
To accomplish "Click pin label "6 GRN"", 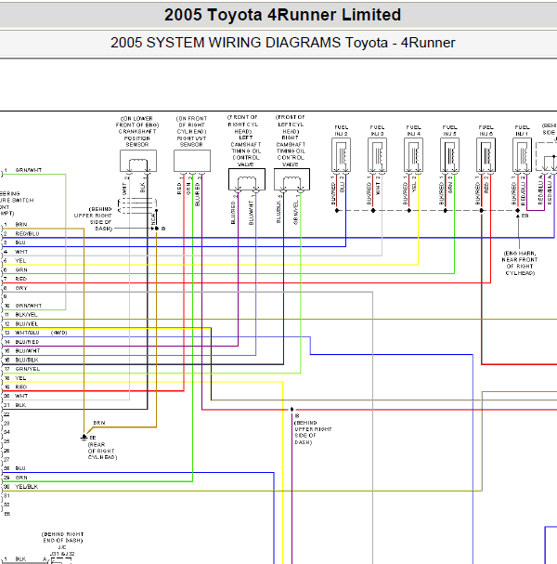I will (x=16, y=269).
